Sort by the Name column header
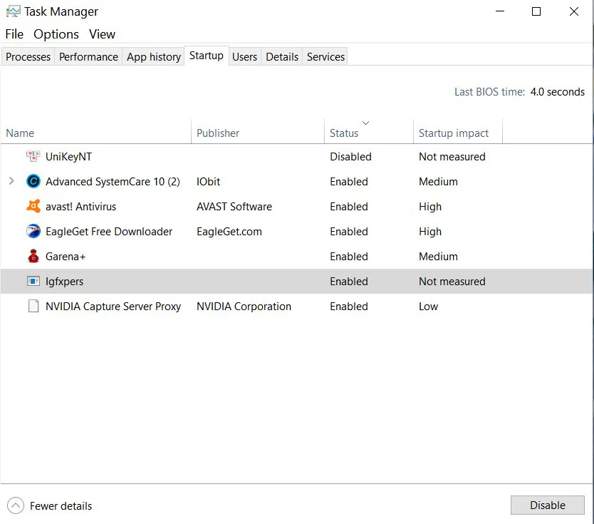Viewport: 594px width, 524px height. tap(96, 132)
